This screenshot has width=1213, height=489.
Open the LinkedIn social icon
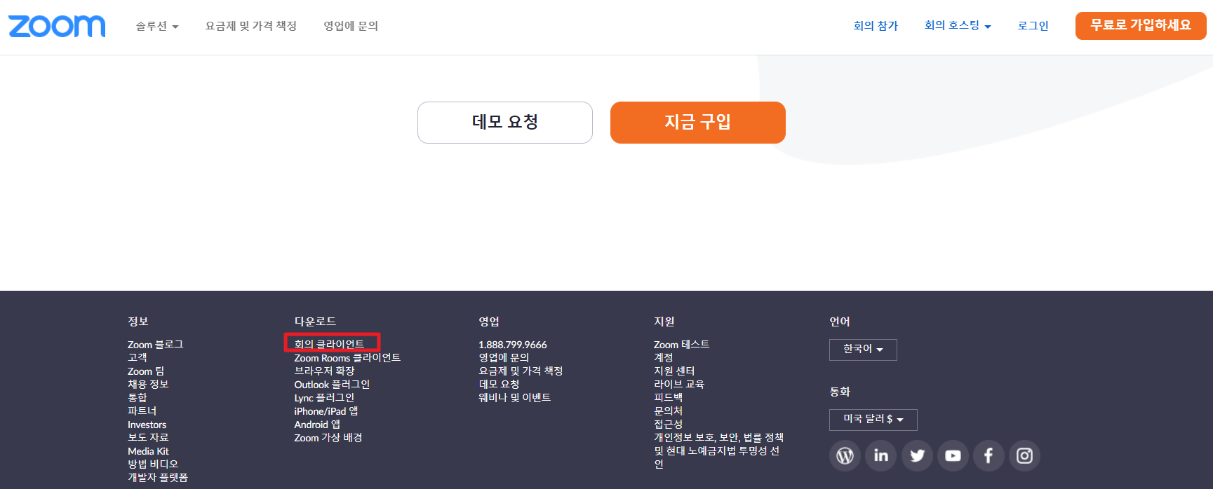pos(880,456)
